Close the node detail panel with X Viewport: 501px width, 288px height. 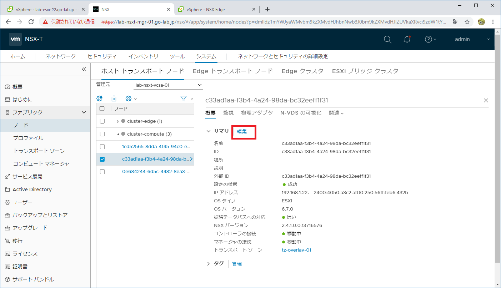coord(486,101)
